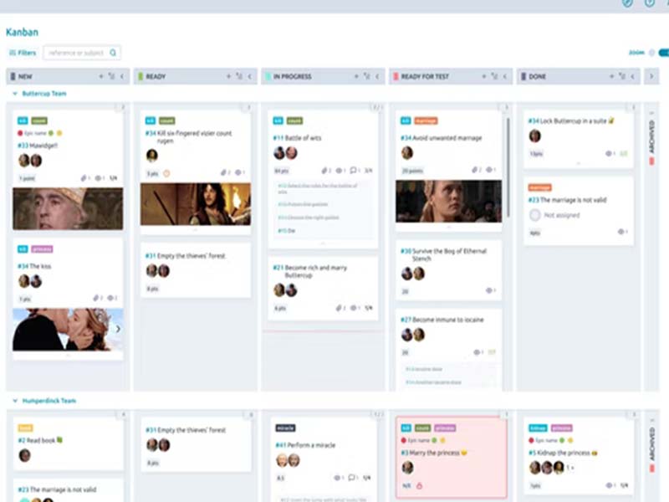Screen dimensions: 669x502
Task: Click the search magnifier icon
Action: 113,53
